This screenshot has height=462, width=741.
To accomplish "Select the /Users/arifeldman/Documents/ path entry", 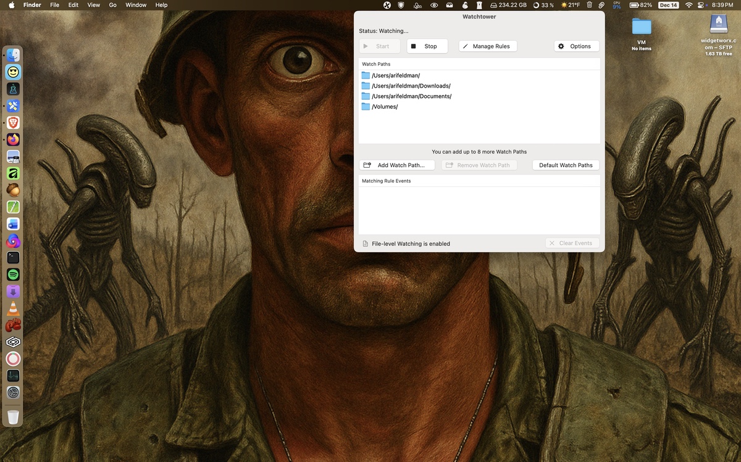I will [x=411, y=96].
